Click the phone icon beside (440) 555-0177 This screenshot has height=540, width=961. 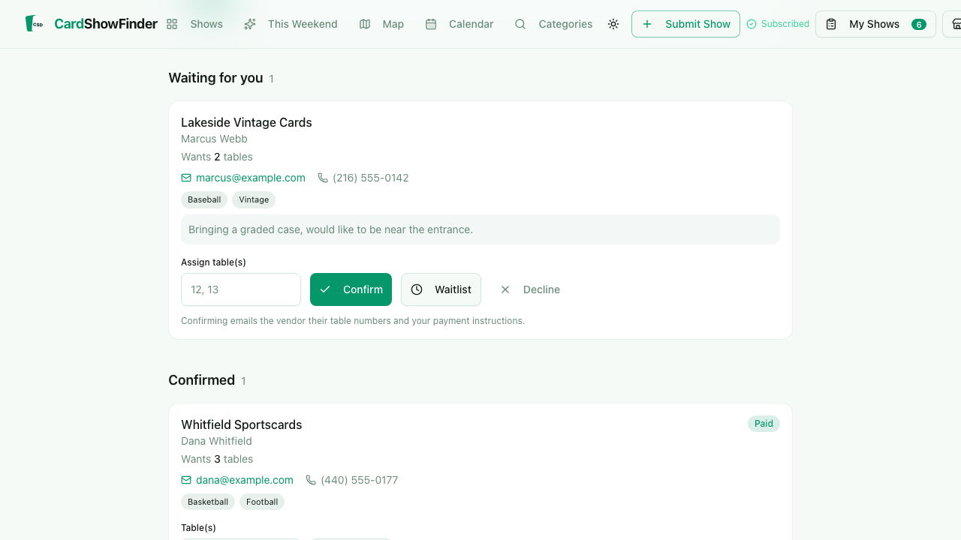tap(311, 480)
